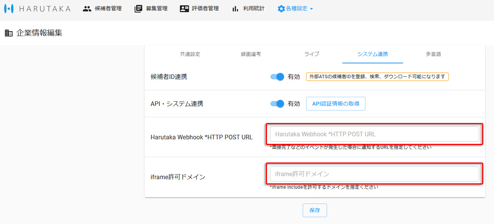Click the Harutaka Webhook URL input field
Image resolution: width=494 pixels, height=224 pixels.
click(x=374, y=134)
